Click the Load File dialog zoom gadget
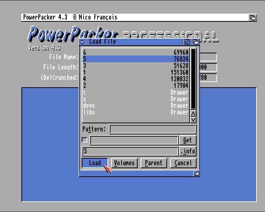265x212 pixels. (187, 42)
